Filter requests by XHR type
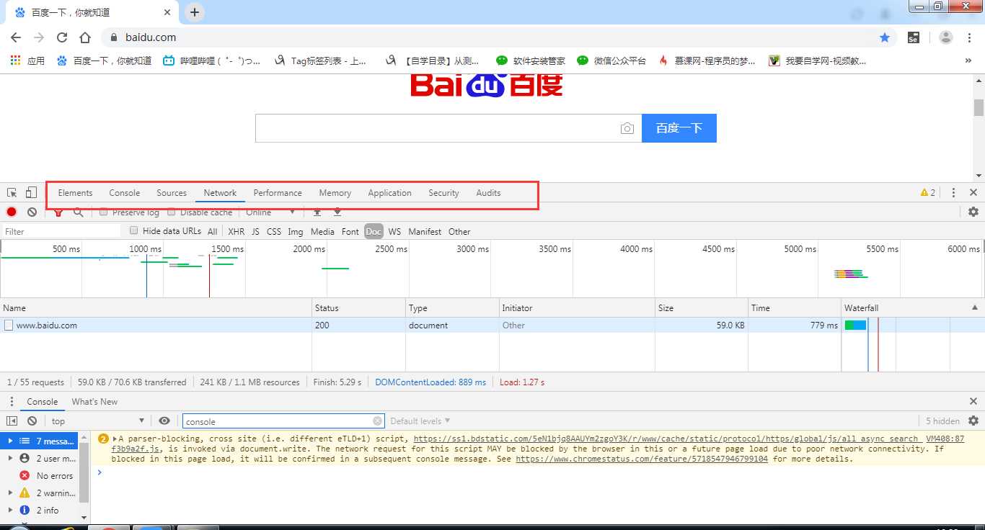Viewport: 985px width, 530px height. [236, 232]
